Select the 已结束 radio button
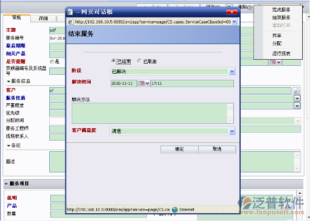The image size is (310, 221). pos(113,61)
